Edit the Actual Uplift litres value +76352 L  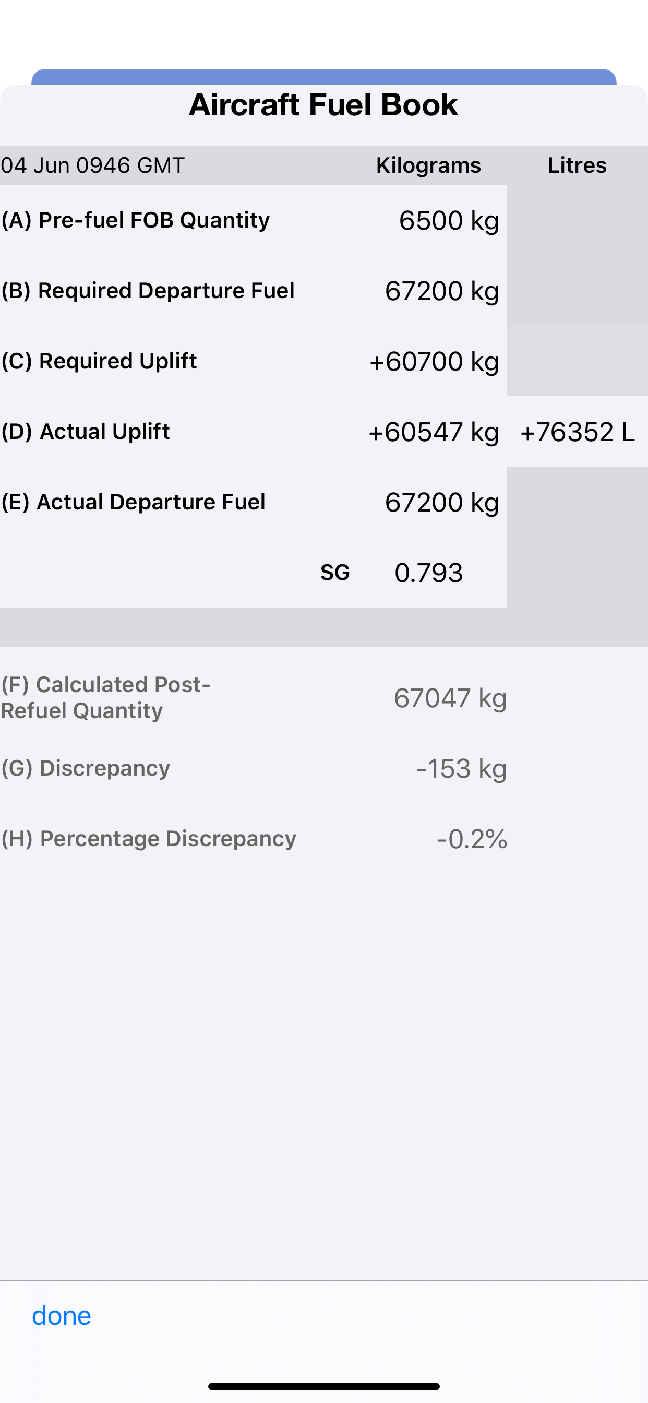click(577, 432)
